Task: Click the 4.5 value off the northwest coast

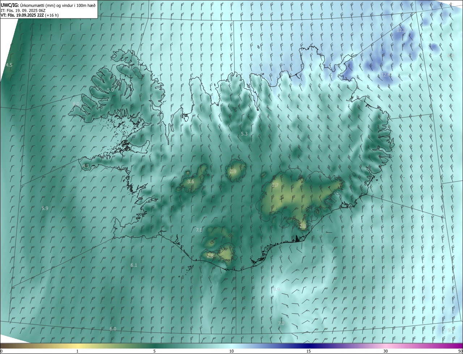Action: click(9, 65)
